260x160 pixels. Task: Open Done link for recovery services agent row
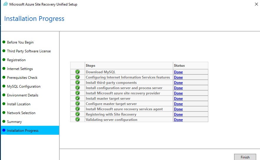178,109
